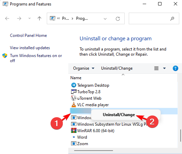Click the uTorrent Web icon
This screenshot has width=182, height=154.
point(74,98)
